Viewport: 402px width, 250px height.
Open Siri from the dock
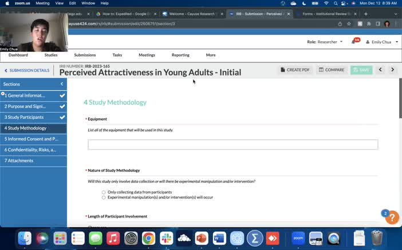click(42, 238)
